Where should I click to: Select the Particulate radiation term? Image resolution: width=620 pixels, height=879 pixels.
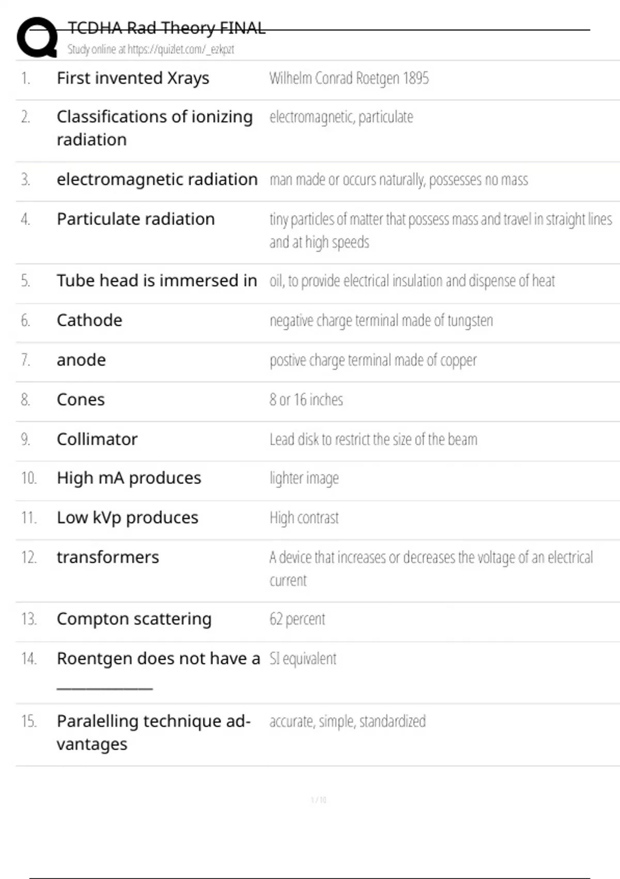[135, 219]
